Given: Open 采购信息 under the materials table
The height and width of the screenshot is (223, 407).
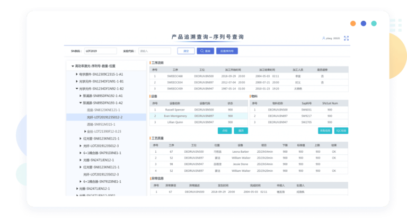Looking at the screenshot, I should tap(325, 131).
